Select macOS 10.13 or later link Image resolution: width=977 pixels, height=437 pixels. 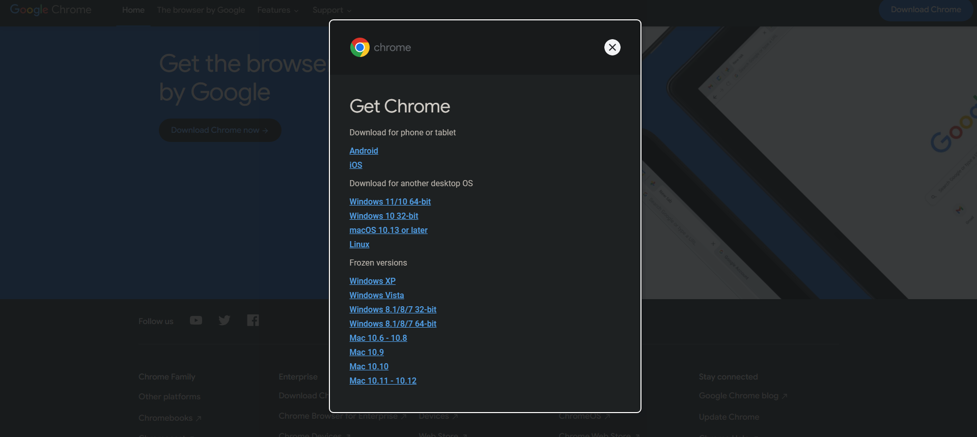pos(388,230)
